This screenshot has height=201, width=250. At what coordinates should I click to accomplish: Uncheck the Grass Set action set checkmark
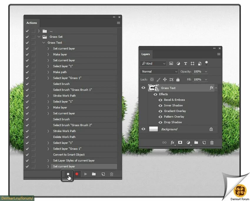click(27, 37)
